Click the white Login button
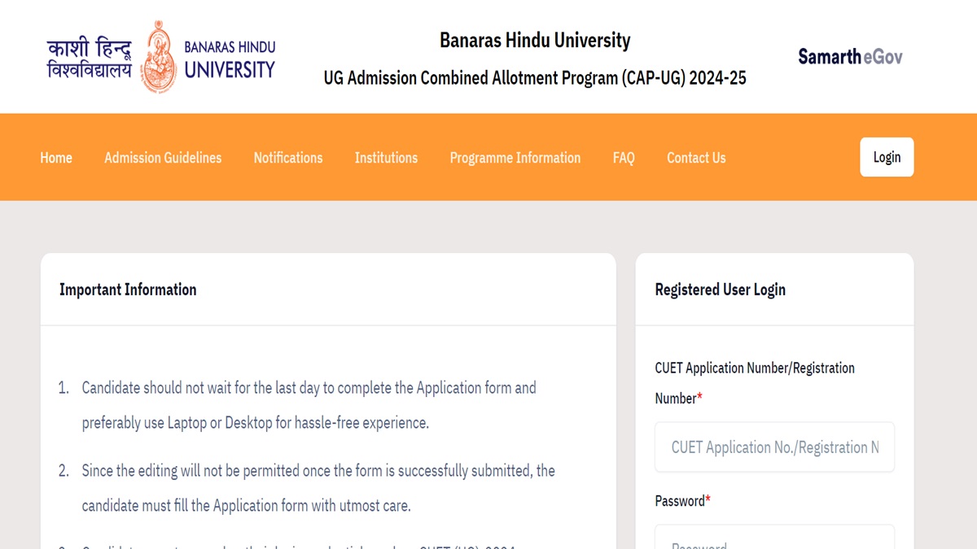The width and height of the screenshot is (977, 549). coord(887,157)
